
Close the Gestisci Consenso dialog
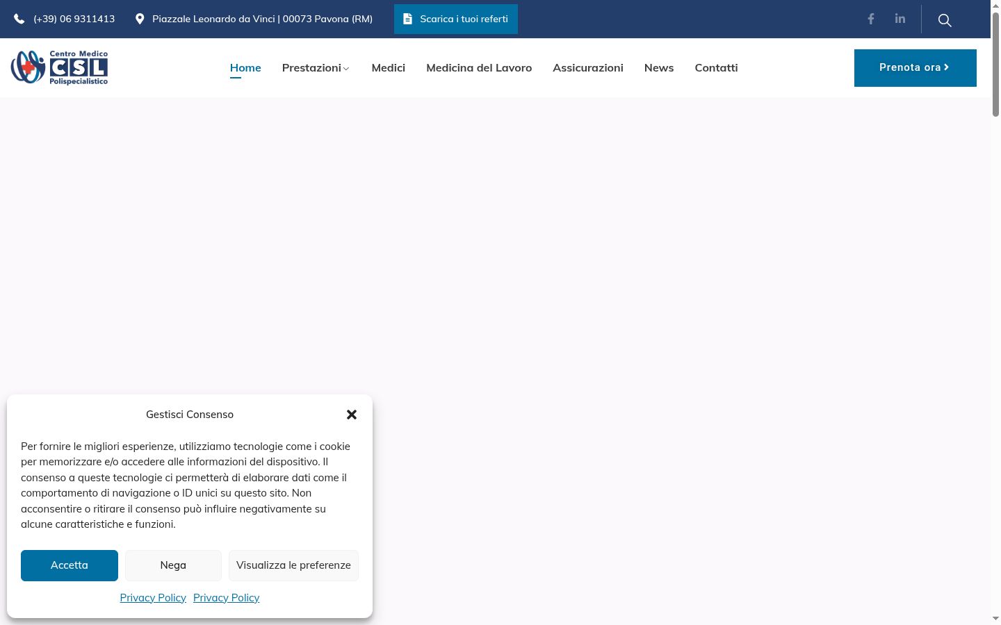tap(352, 415)
